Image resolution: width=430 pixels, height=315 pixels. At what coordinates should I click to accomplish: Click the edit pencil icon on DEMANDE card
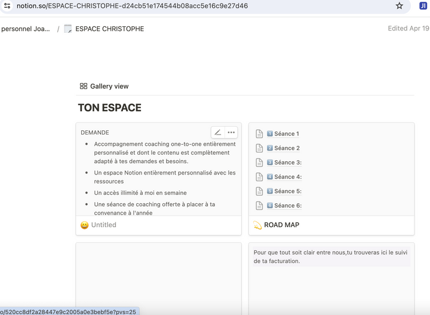click(x=218, y=132)
